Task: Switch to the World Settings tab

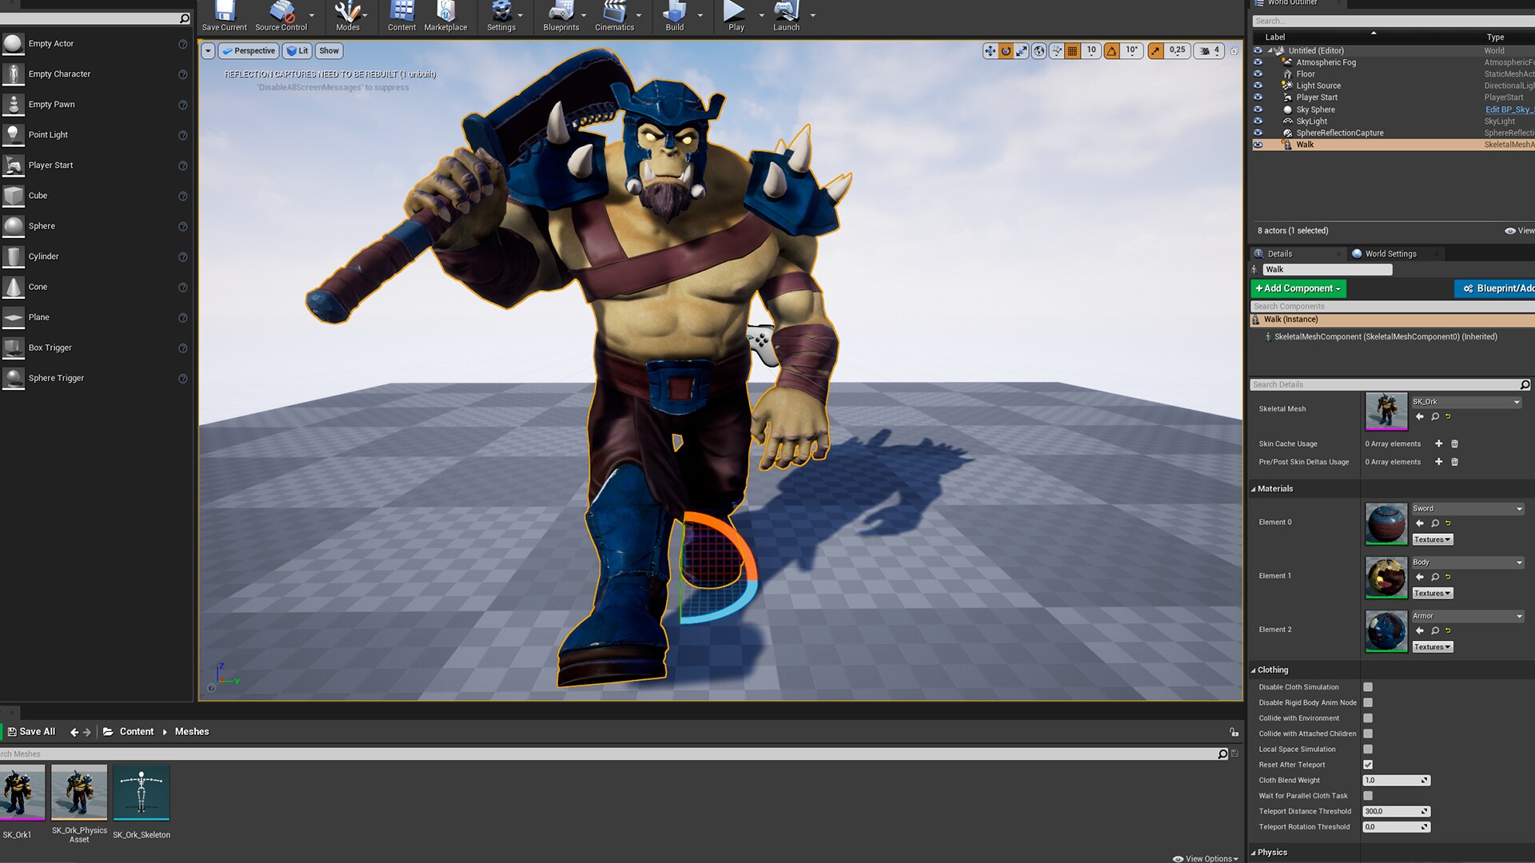Action: [1391, 253]
